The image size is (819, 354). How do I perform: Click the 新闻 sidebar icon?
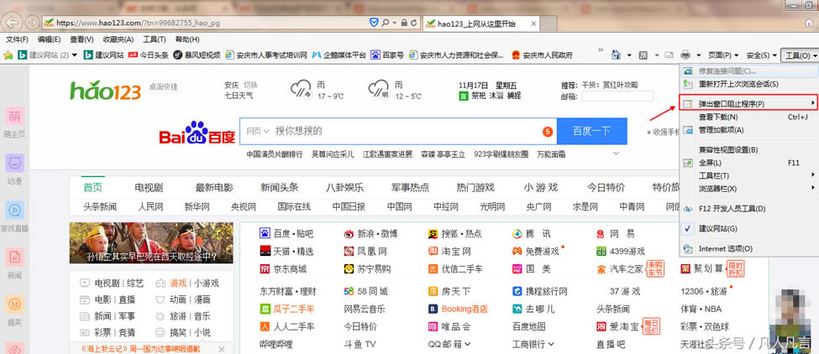[x=15, y=258]
